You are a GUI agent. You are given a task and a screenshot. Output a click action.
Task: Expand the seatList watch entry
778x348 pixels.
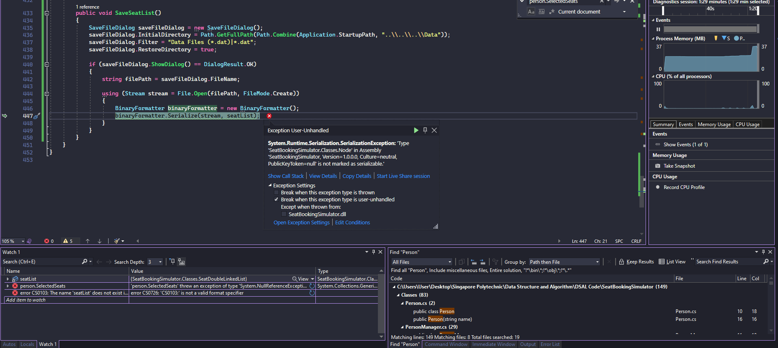click(x=7, y=279)
